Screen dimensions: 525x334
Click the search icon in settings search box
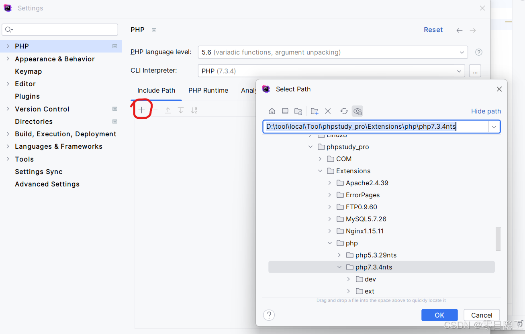[9, 30]
